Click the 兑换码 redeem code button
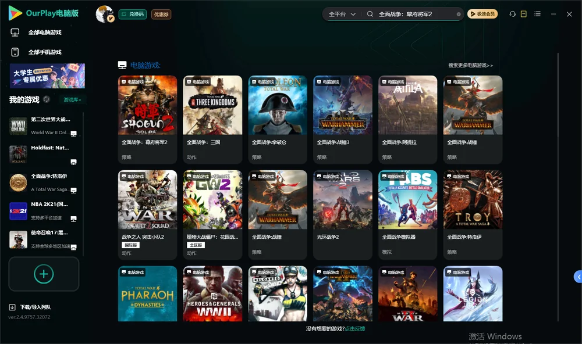 tap(133, 15)
